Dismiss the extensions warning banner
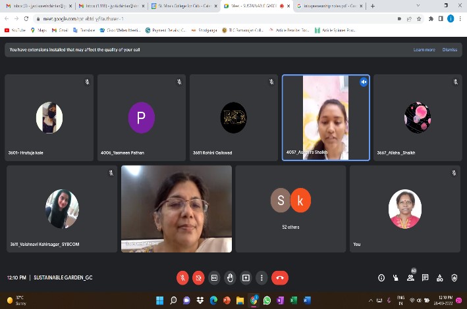The height and width of the screenshot is (309, 467). pos(449,49)
